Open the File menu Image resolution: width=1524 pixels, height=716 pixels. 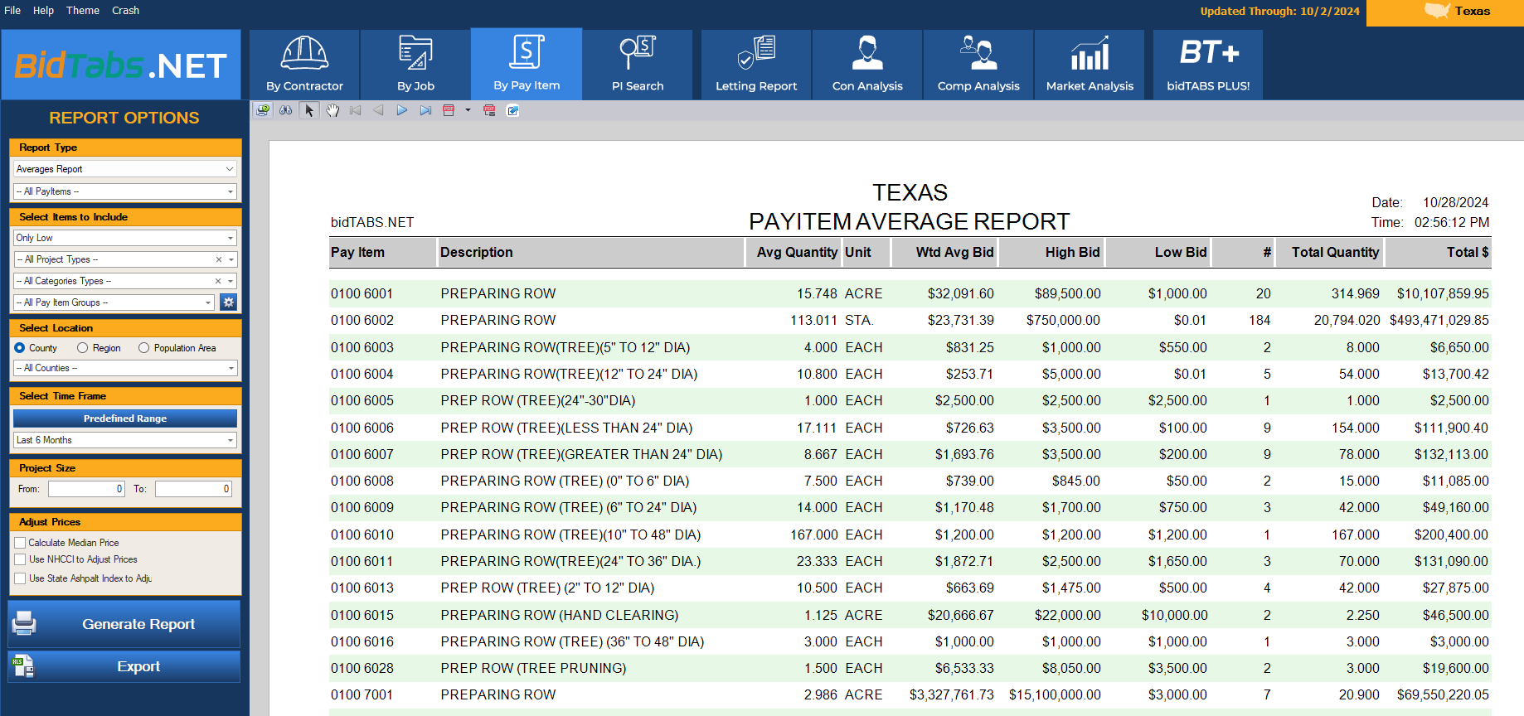click(x=12, y=11)
